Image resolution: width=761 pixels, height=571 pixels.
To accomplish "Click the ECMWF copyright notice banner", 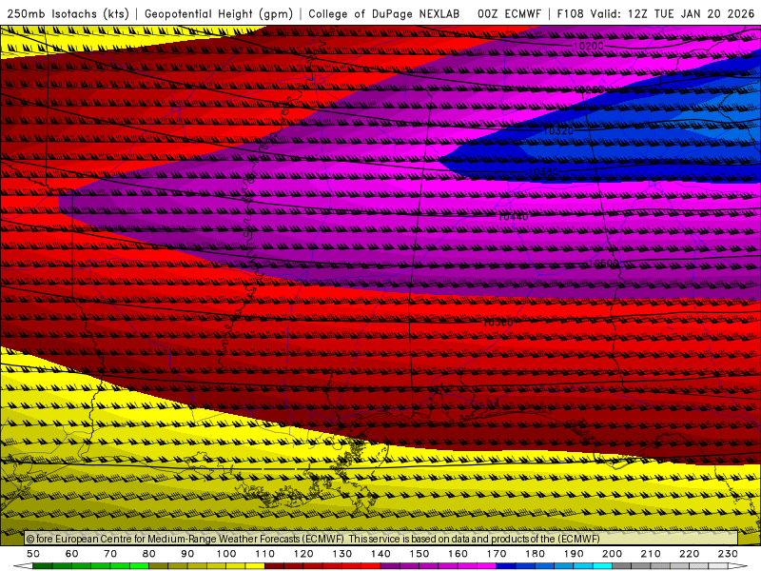I will pyautogui.click(x=381, y=539).
